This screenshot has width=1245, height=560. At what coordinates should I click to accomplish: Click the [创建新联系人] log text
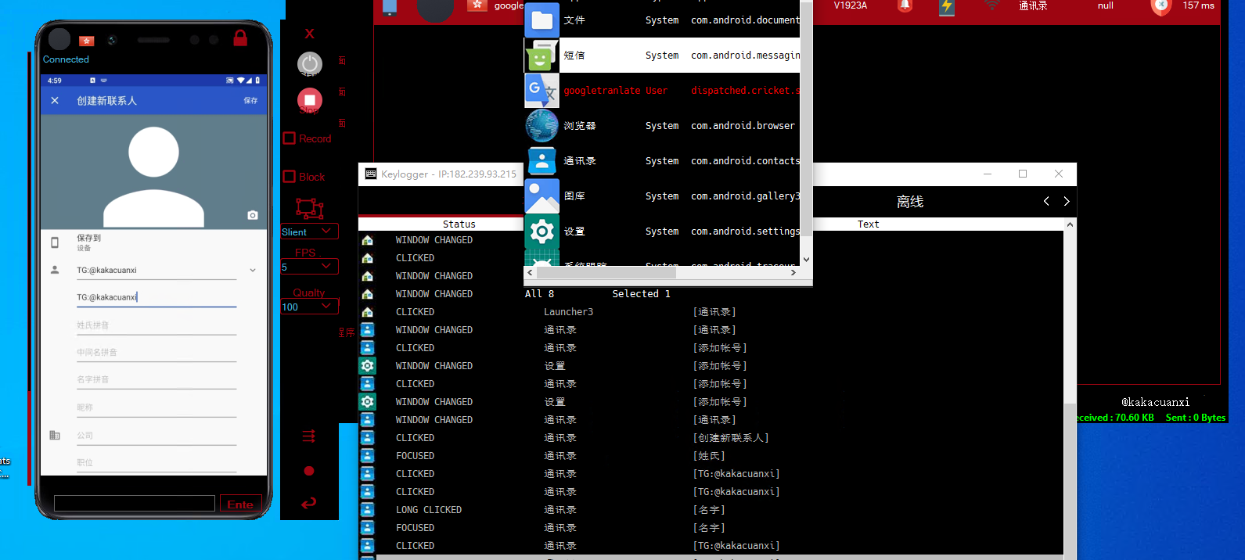(731, 438)
